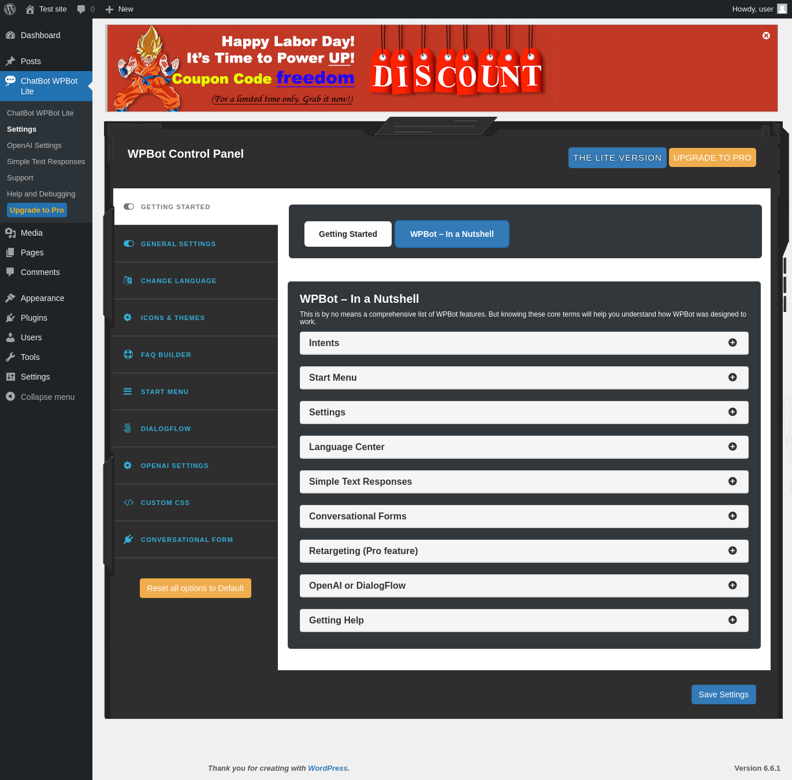The height and width of the screenshot is (780, 792).
Task: Click the Collapse menu arrow icon
Action: tap(10, 396)
